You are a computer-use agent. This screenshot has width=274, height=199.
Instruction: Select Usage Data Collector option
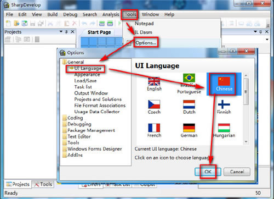pyautogui.click(x=97, y=112)
